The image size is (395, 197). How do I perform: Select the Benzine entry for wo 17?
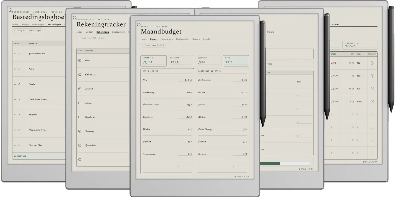pyautogui.click(x=32, y=84)
